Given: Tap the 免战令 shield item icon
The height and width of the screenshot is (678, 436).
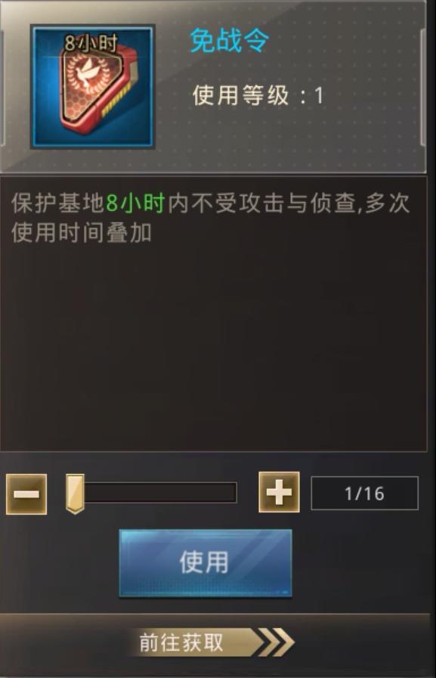Looking at the screenshot, I should [x=92, y=86].
